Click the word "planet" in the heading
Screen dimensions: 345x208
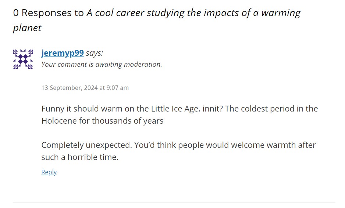pyautogui.click(x=27, y=28)
